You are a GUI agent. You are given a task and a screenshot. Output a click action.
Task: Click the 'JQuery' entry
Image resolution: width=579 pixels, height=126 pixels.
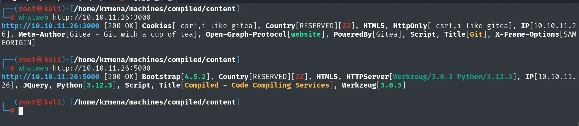(x=36, y=85)
